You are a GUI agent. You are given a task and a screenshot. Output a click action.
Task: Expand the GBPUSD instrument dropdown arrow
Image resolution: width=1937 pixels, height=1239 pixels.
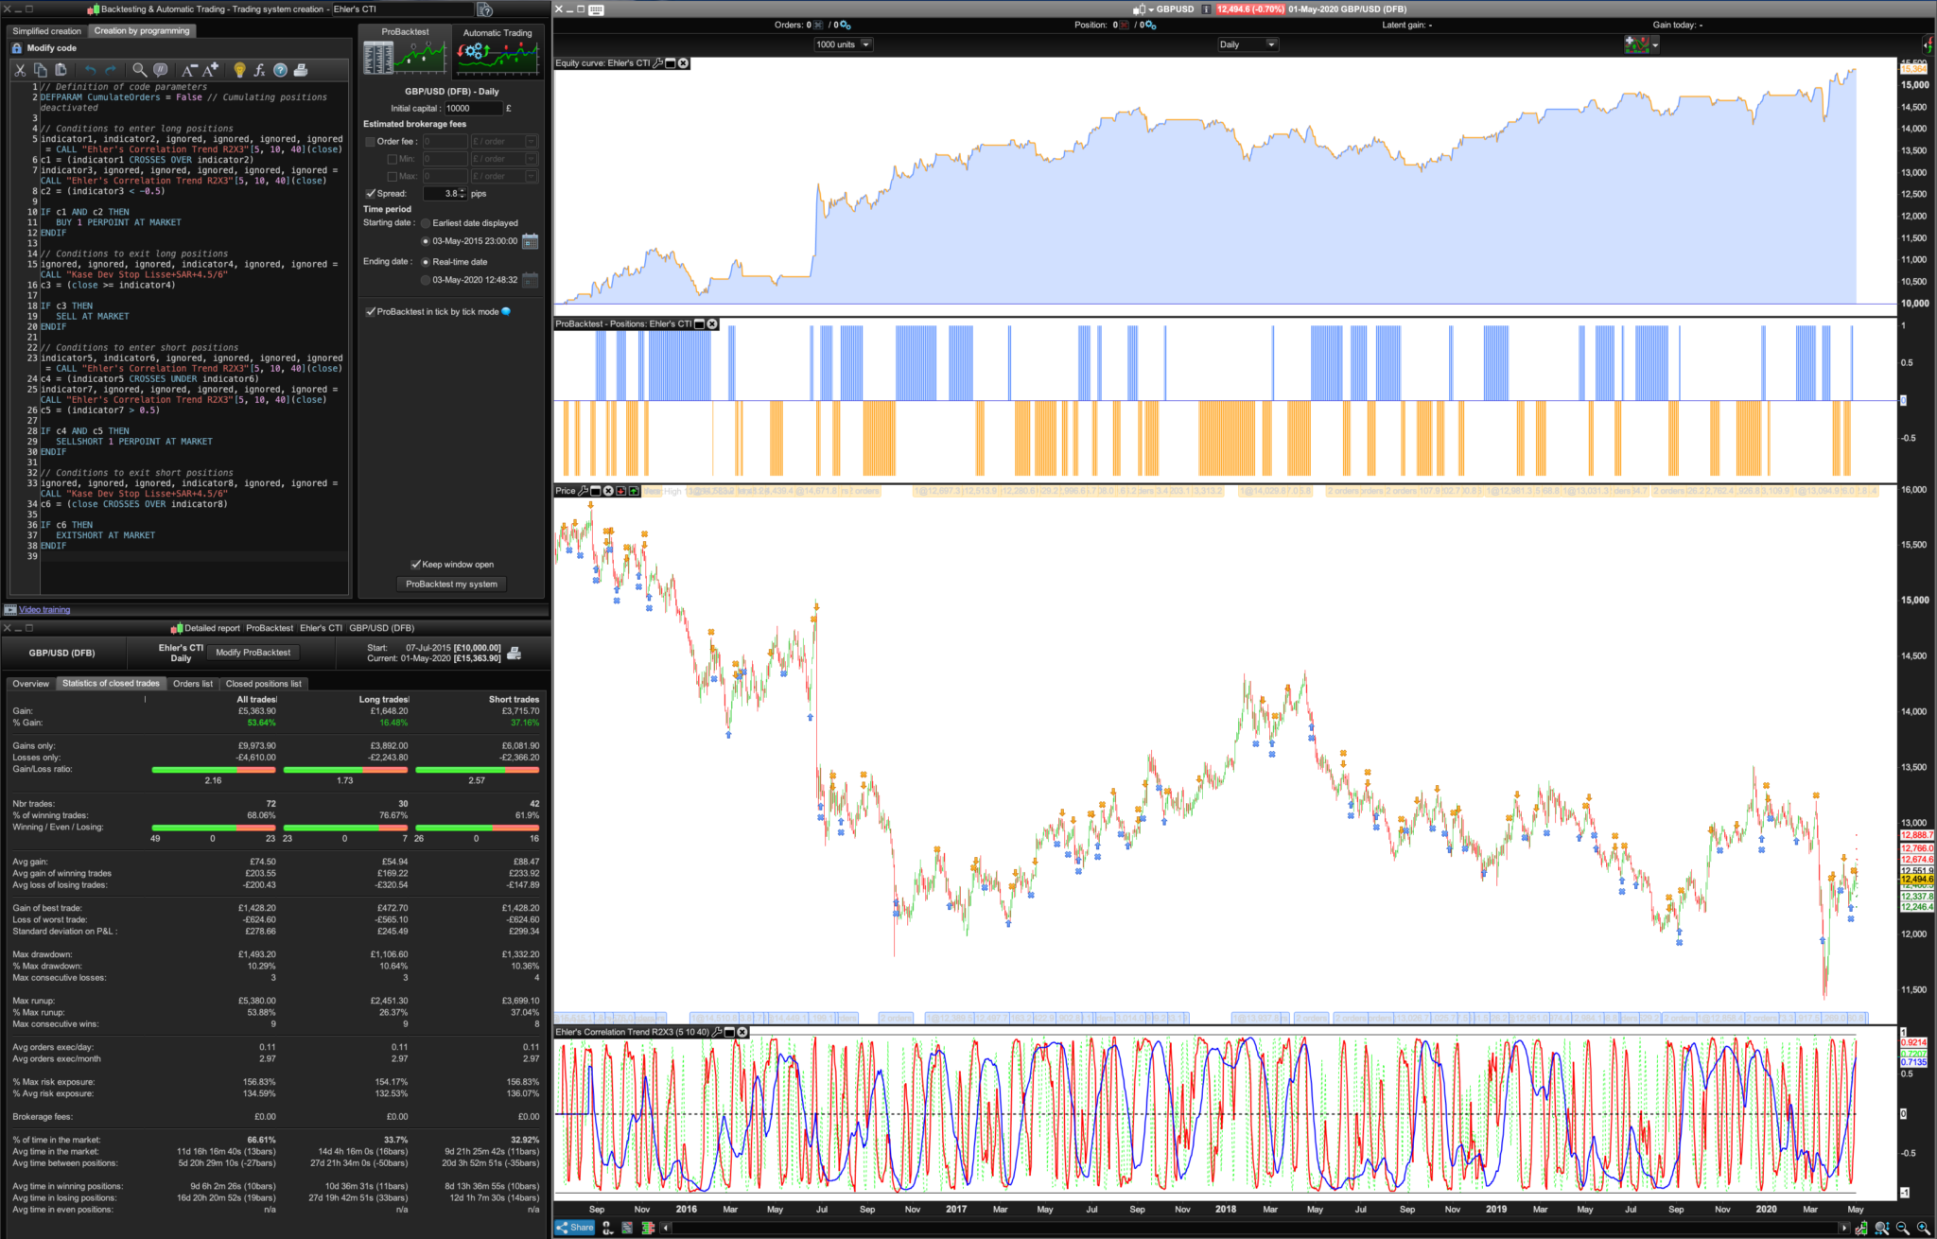pos(1151,9)
